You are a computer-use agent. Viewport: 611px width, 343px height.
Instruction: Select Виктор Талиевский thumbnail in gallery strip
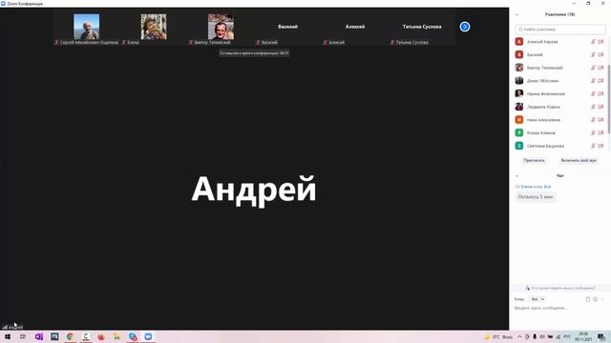point(221,27)
